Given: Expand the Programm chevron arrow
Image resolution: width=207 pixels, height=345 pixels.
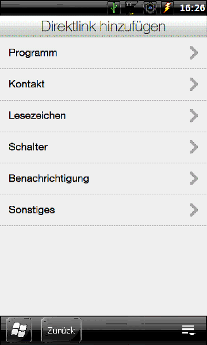Looking at the screenshot, I should pyautogui.click(x=194, y=53).
